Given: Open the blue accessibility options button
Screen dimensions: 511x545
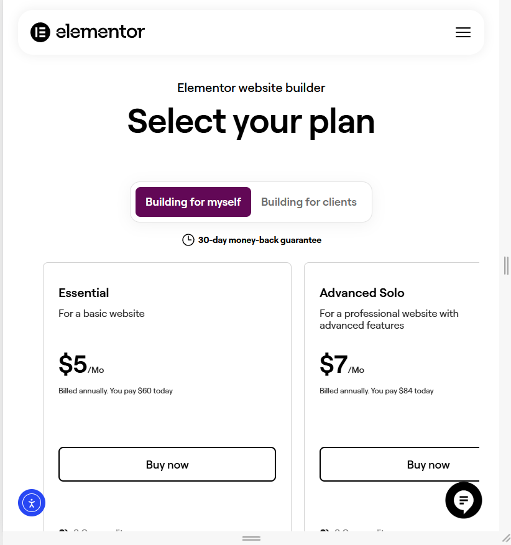Looking at the screenshot, I should [x=32, y=503].
